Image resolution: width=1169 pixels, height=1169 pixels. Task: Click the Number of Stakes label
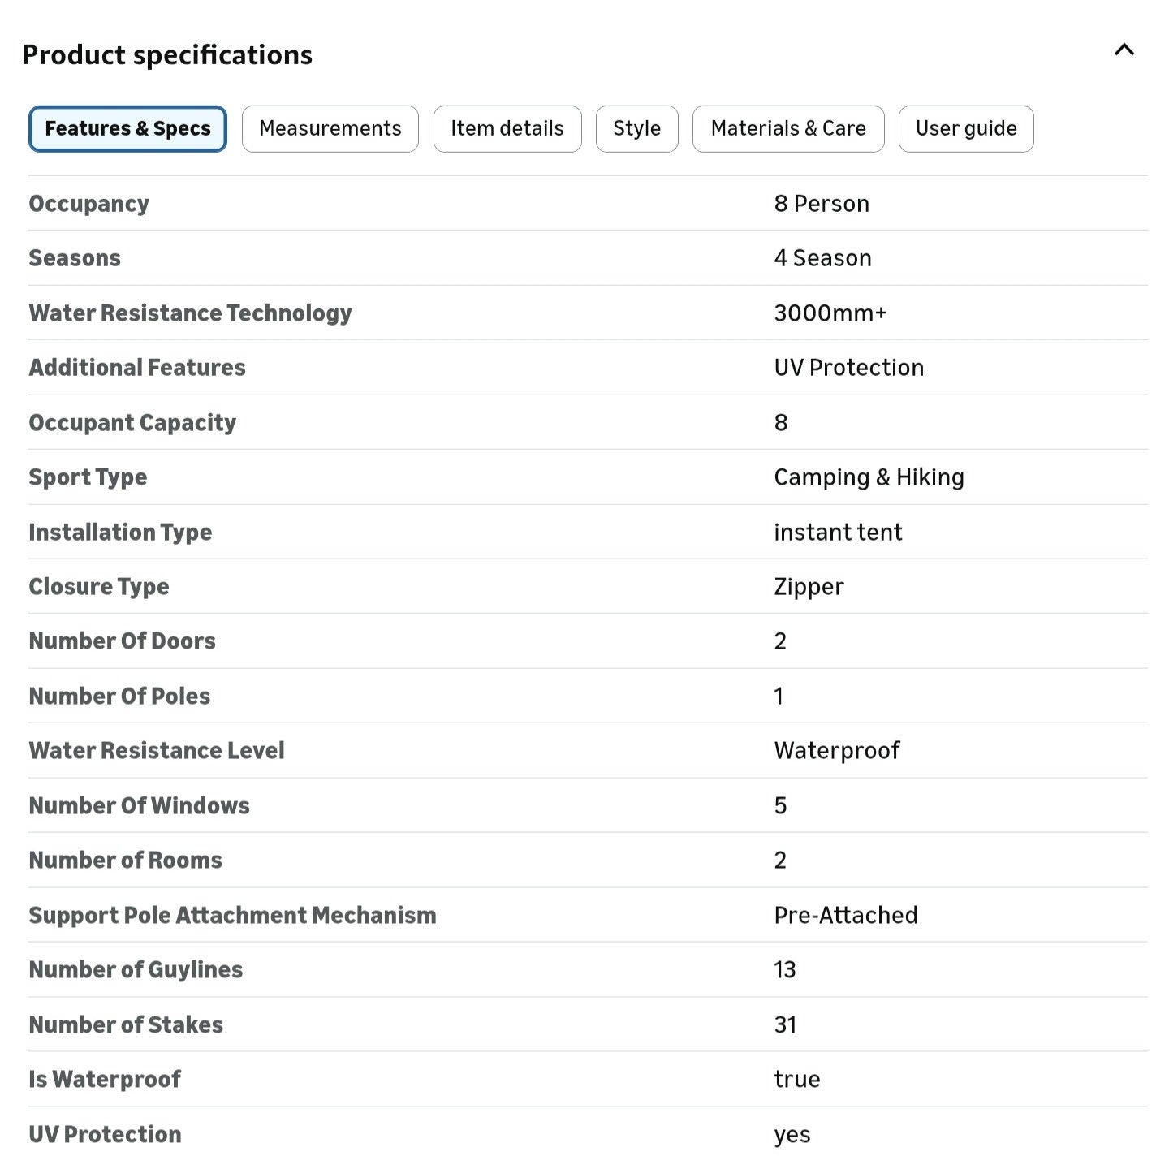click(x=126, y=1025)
